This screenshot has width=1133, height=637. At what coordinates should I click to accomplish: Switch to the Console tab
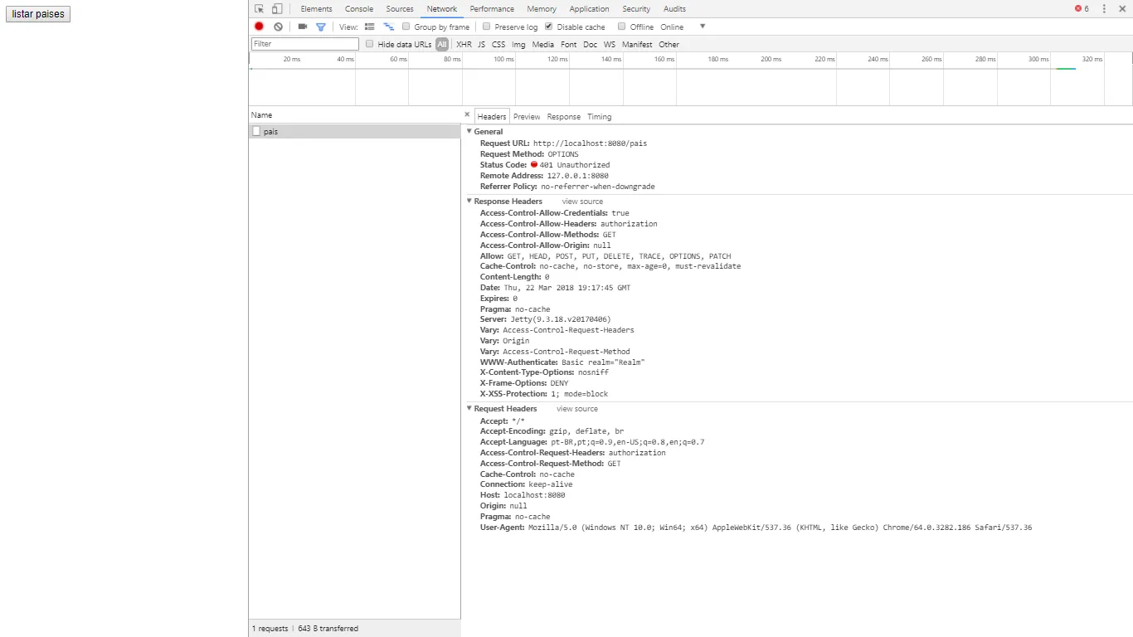coord(359,9)
